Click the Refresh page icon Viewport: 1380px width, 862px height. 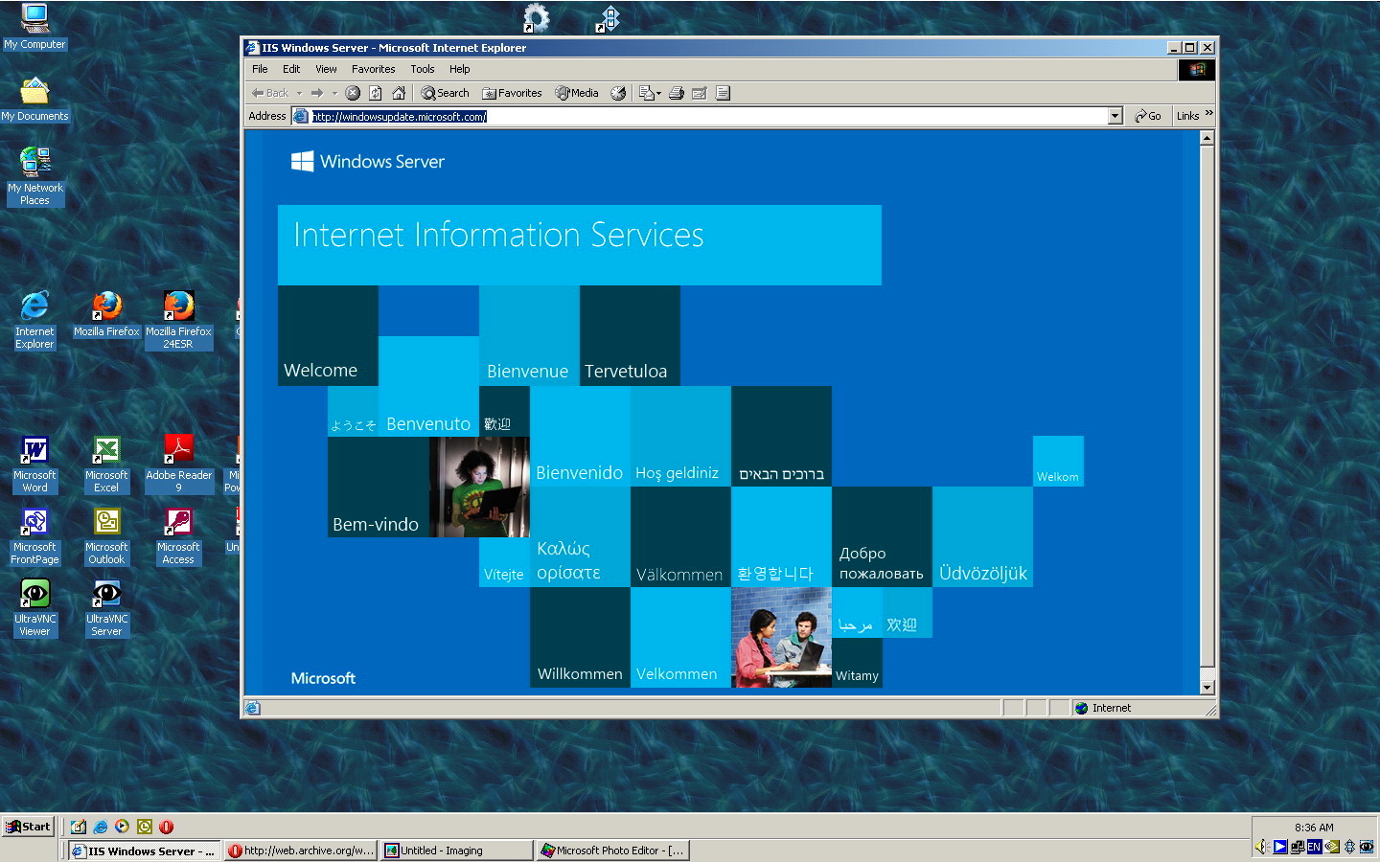[376, 93]
